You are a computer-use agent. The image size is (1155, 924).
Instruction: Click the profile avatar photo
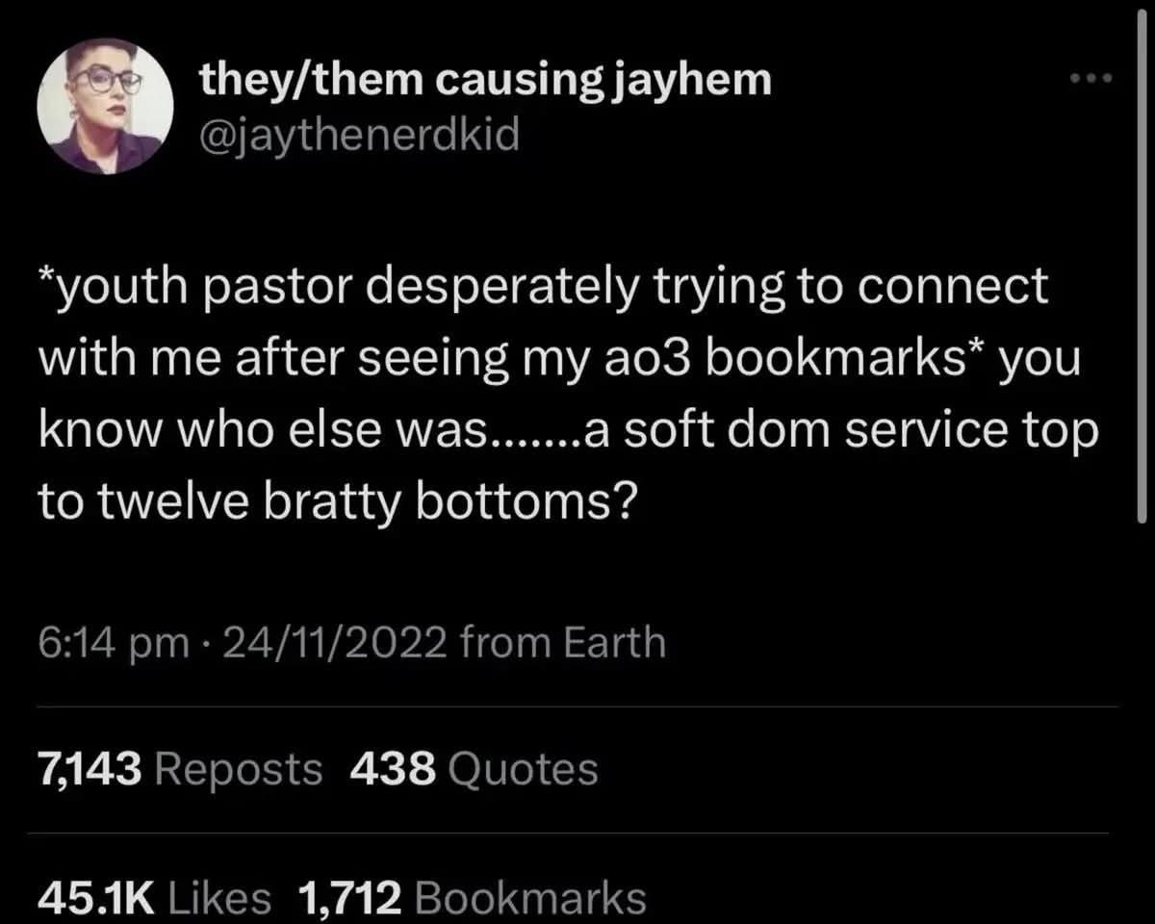(106, 107)
